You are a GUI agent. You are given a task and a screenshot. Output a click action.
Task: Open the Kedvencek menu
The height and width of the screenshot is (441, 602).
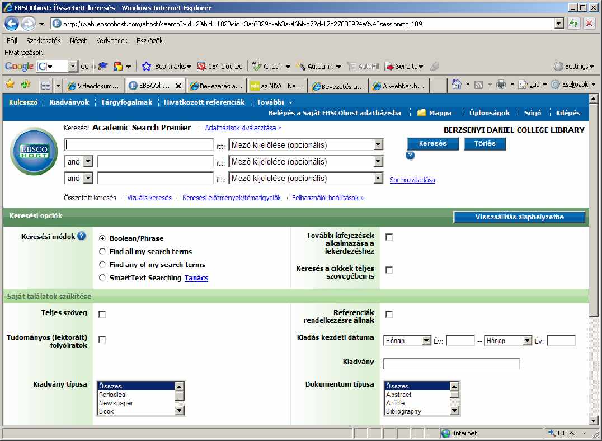pos(112,40)
